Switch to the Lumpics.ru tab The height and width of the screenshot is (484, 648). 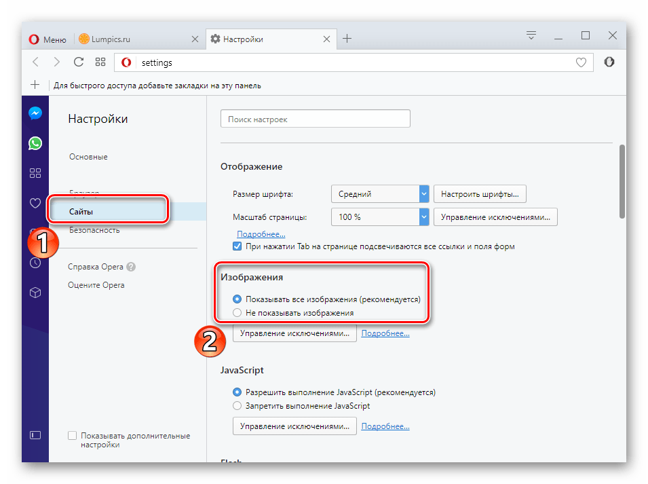[x=139, y=39]
